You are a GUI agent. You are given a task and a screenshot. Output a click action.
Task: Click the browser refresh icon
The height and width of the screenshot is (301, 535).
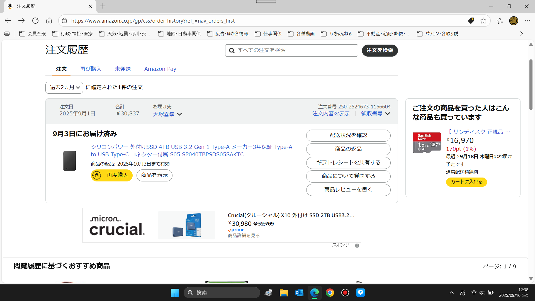point(35,21)
